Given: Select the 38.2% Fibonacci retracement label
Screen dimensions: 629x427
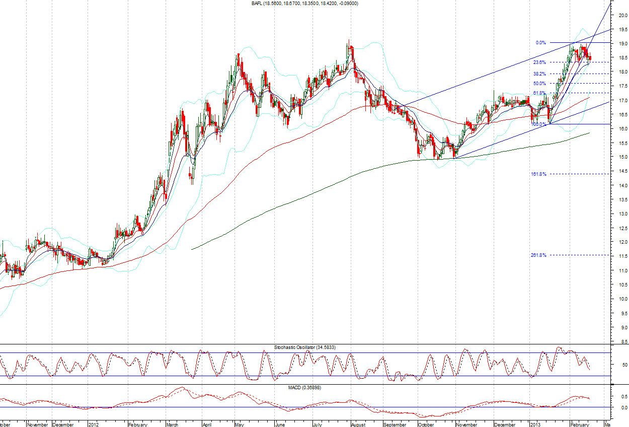Looking at the screenshot, I should coord(539,74).
